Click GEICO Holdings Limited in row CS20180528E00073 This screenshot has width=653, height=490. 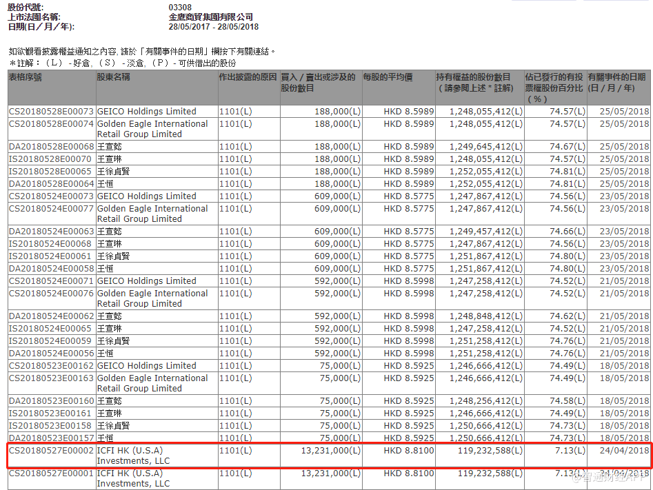tap(147, 112)
